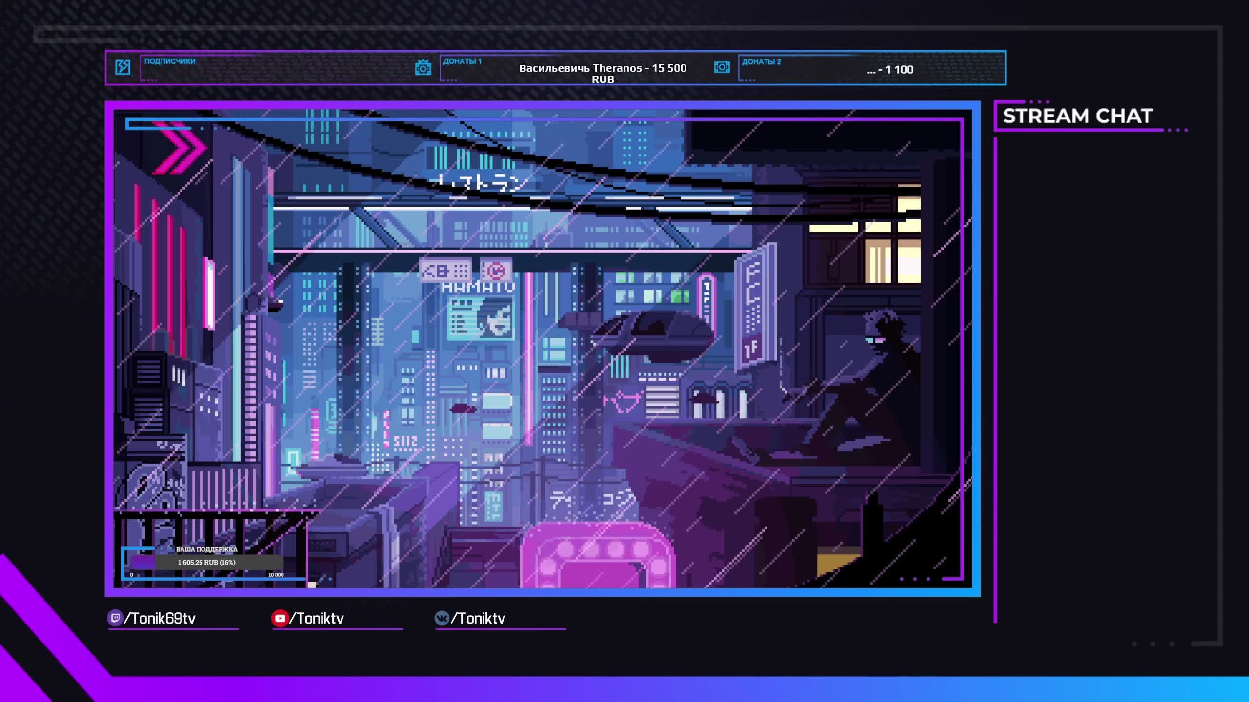The height and width of the screenshot is (702, 1249).
Task: Click the money icon beside Донаты 2
Action: (x=722, y=67)
